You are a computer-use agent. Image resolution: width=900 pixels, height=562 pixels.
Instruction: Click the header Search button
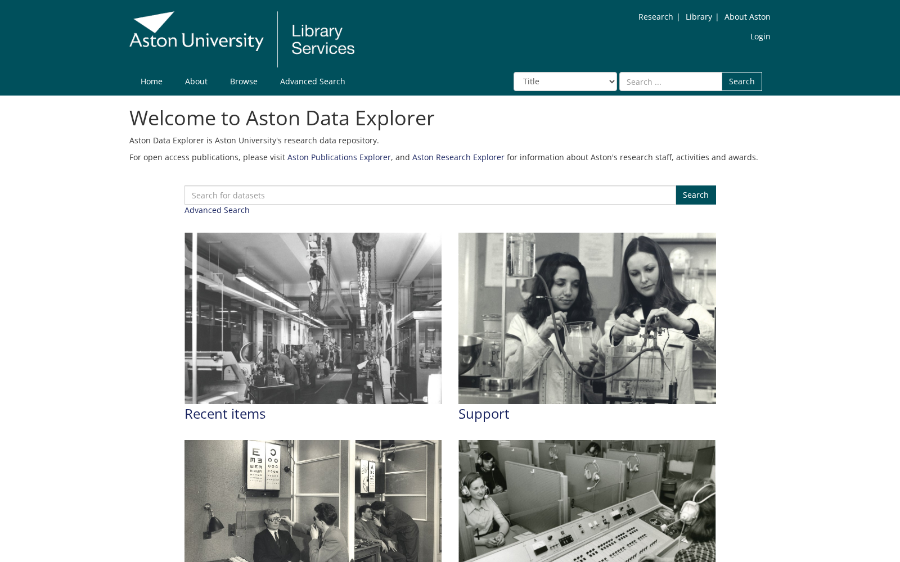(x=742, y=81)
